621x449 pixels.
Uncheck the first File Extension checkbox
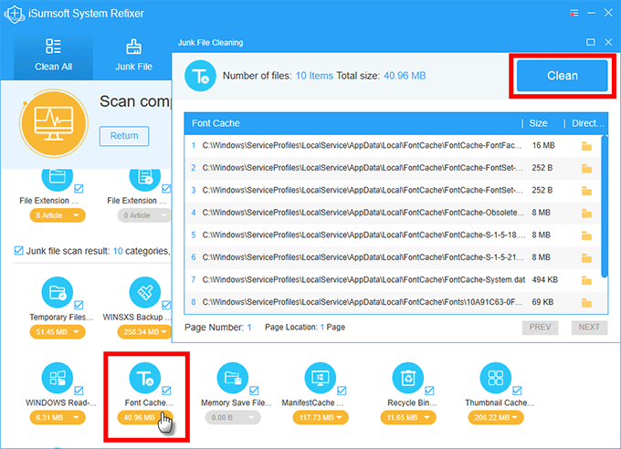[x=79, y=189]
